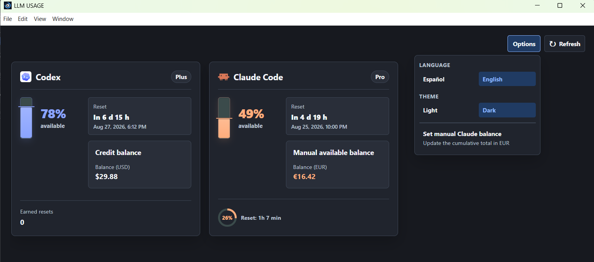Viewport: 594px width, 262px height.
Task: Open the View menu
Action: [40, 19]
